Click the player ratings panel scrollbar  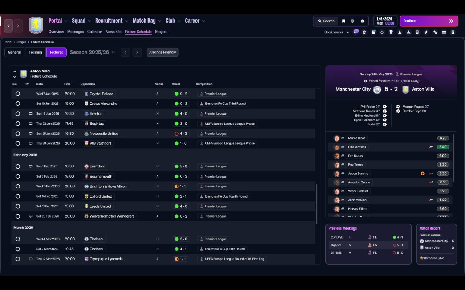454,158
